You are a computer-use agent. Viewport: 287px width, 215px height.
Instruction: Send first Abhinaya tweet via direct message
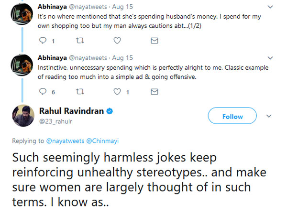154,41
